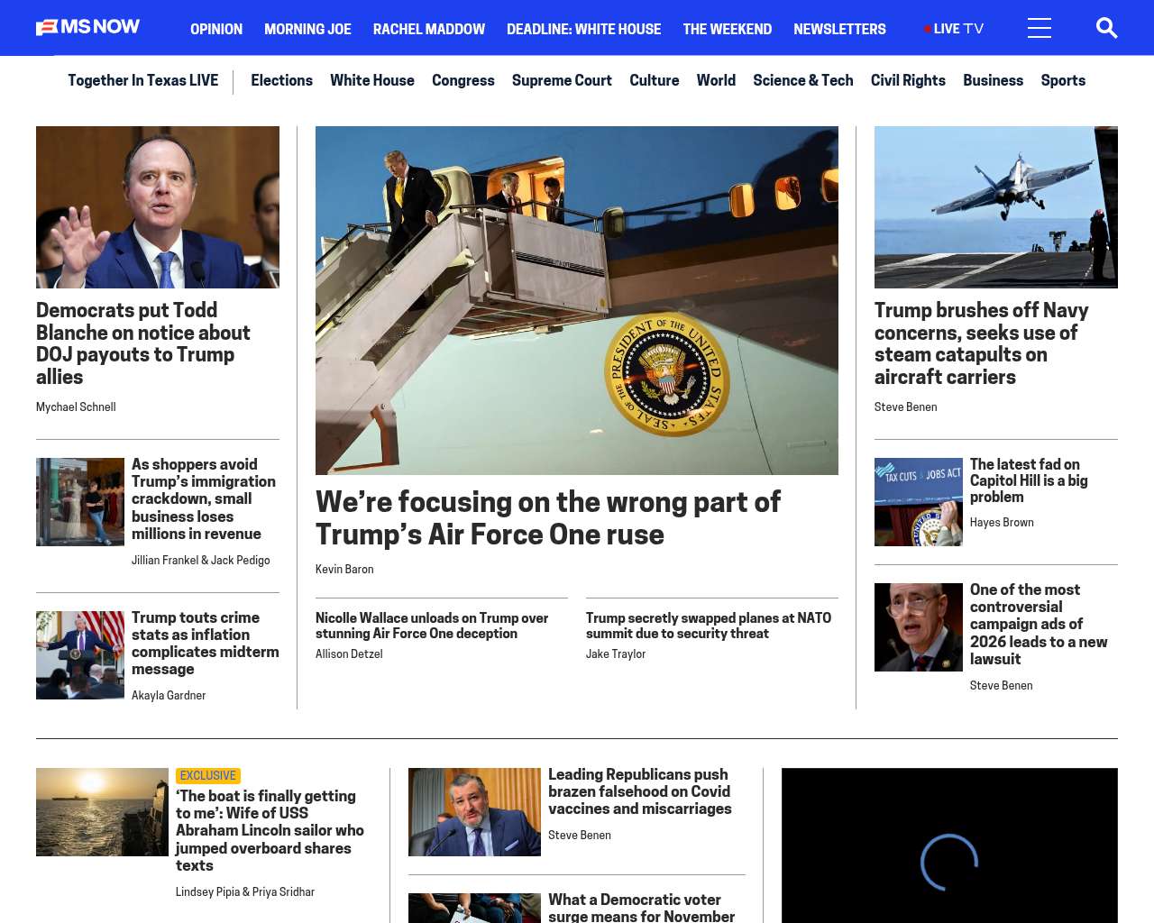Image resolution: width=1154 pixels, height=923 pixels.
Task: Read Trump brushes off Navy concerns story
Action: pos(981,343)
